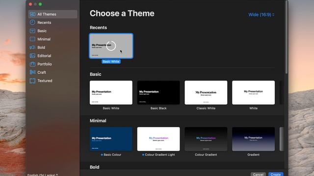The height and width of the screenshot is (176, 314).
Task: Open the English (Sri Lanka) language dropdown
Action: 43,175
